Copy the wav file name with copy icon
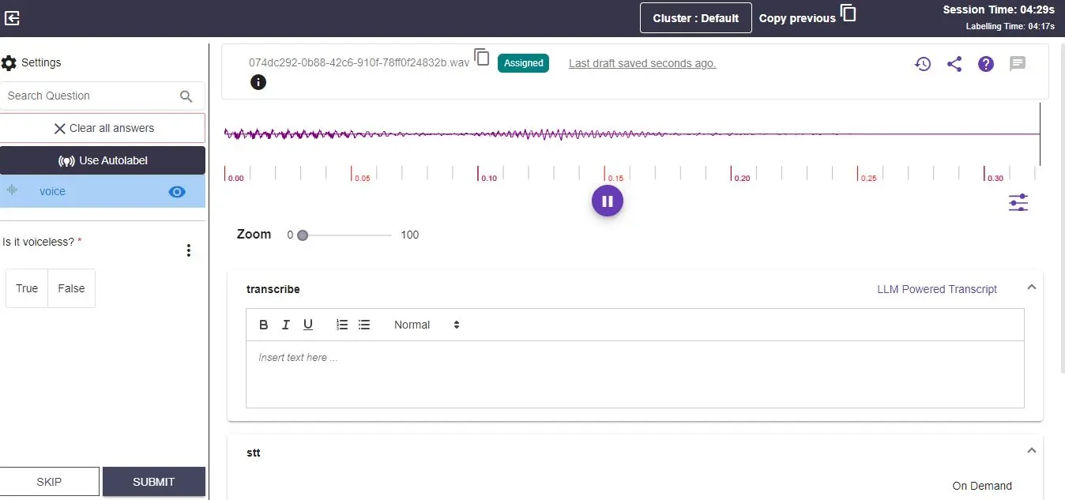 [x=482, y=58]
